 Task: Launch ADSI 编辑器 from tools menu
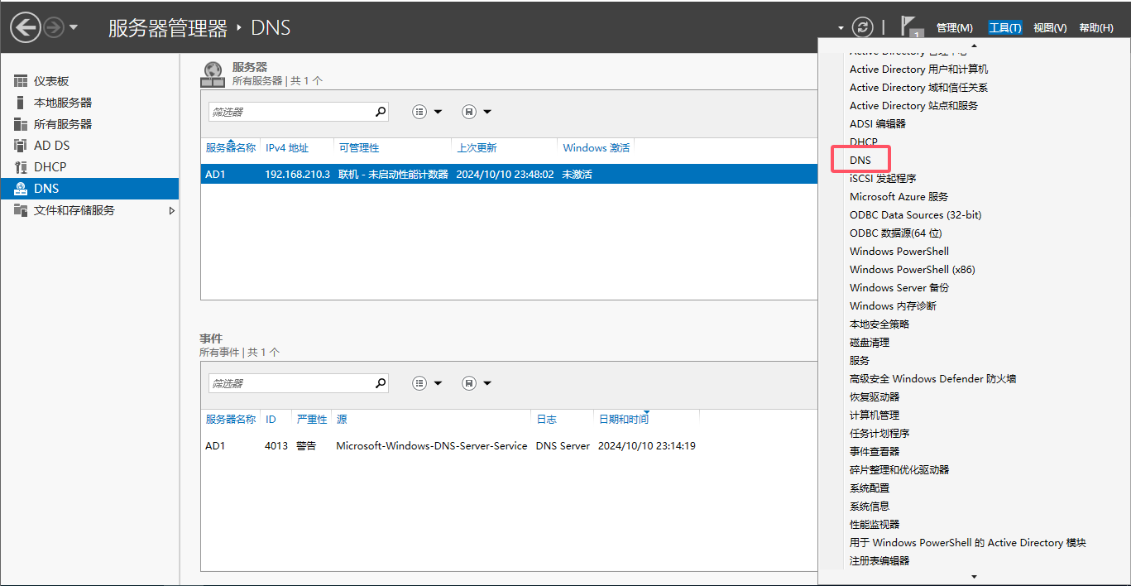click(x=878, y=124)
